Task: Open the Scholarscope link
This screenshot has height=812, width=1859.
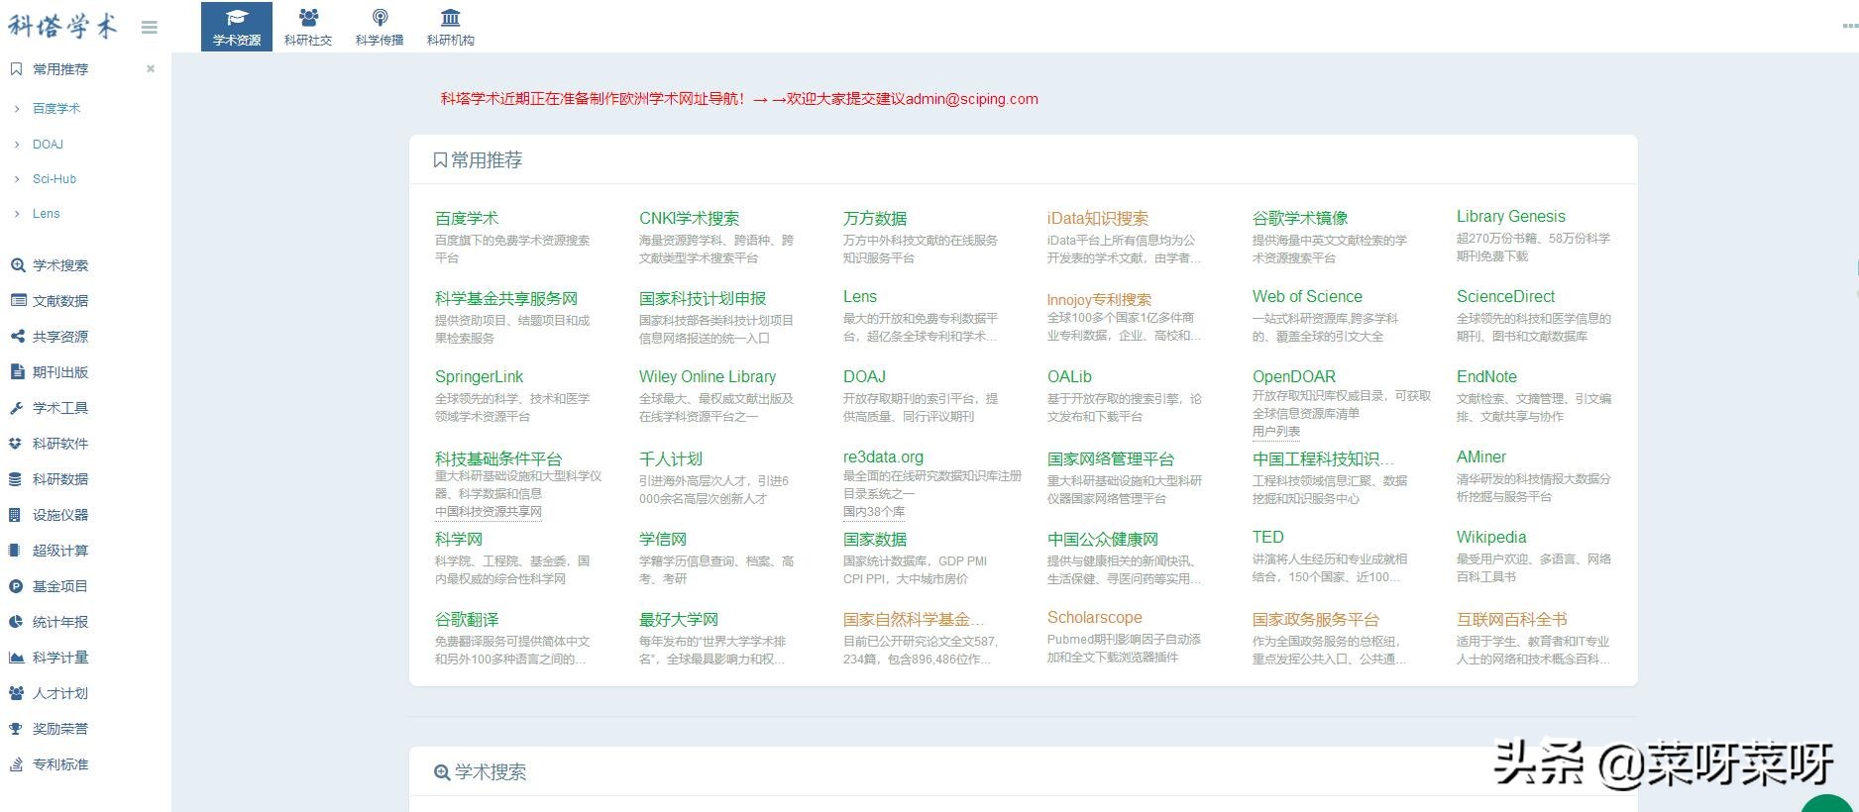Action: point(1095,617)
